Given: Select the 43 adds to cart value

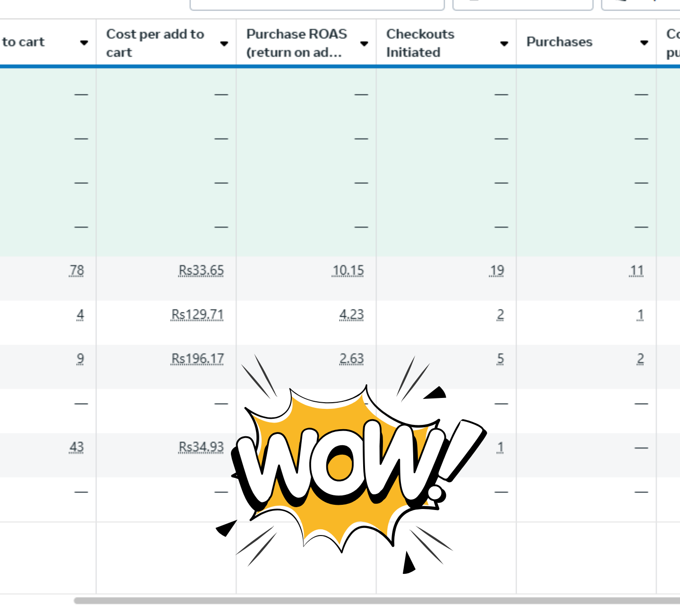Looking at the screenshot, I should click(76, 447).
